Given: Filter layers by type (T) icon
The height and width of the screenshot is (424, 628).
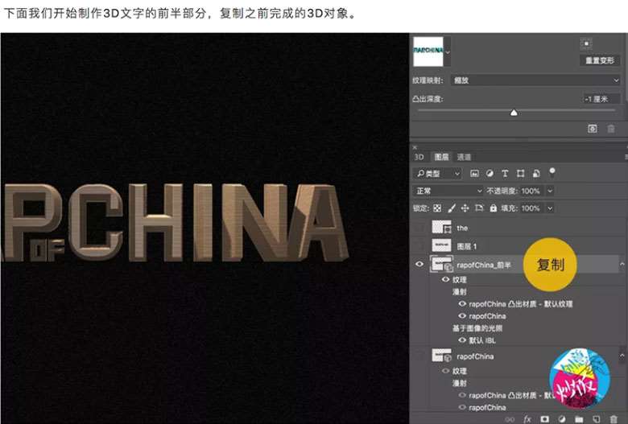Looking at the screenshot, I should (x=505, y=173).
